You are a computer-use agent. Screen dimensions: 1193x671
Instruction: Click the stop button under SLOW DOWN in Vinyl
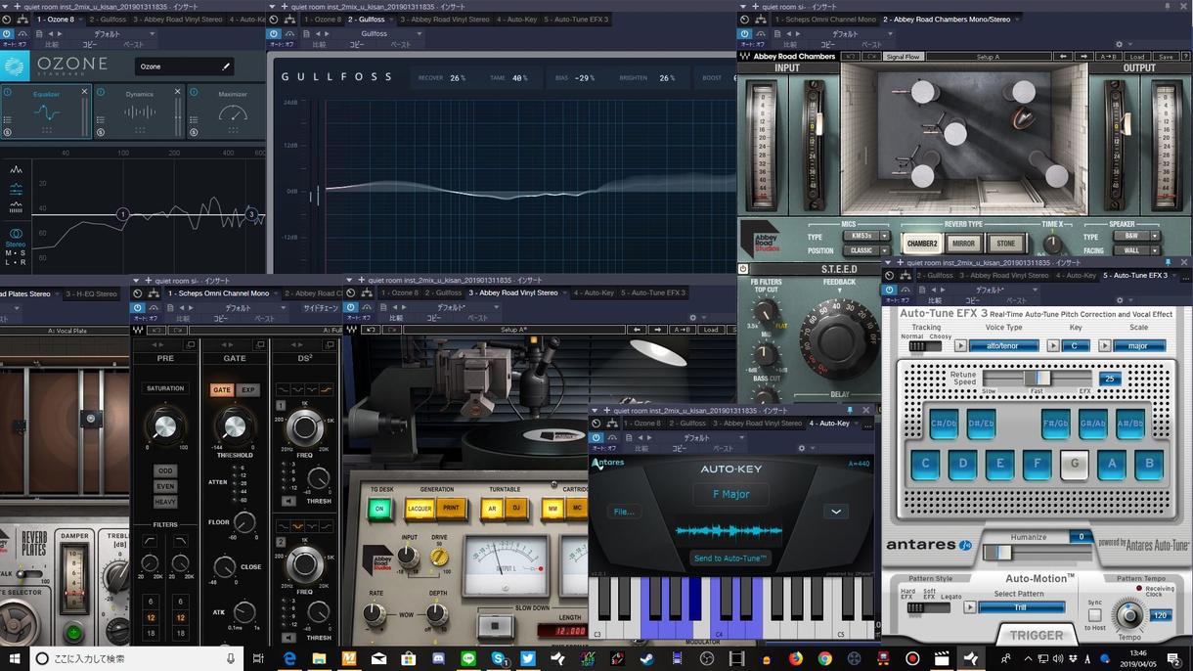(497, 625)
